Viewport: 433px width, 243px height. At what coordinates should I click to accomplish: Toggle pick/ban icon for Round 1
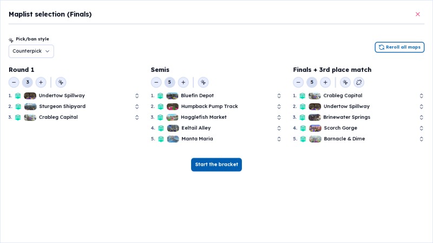[x=61, y=83]
